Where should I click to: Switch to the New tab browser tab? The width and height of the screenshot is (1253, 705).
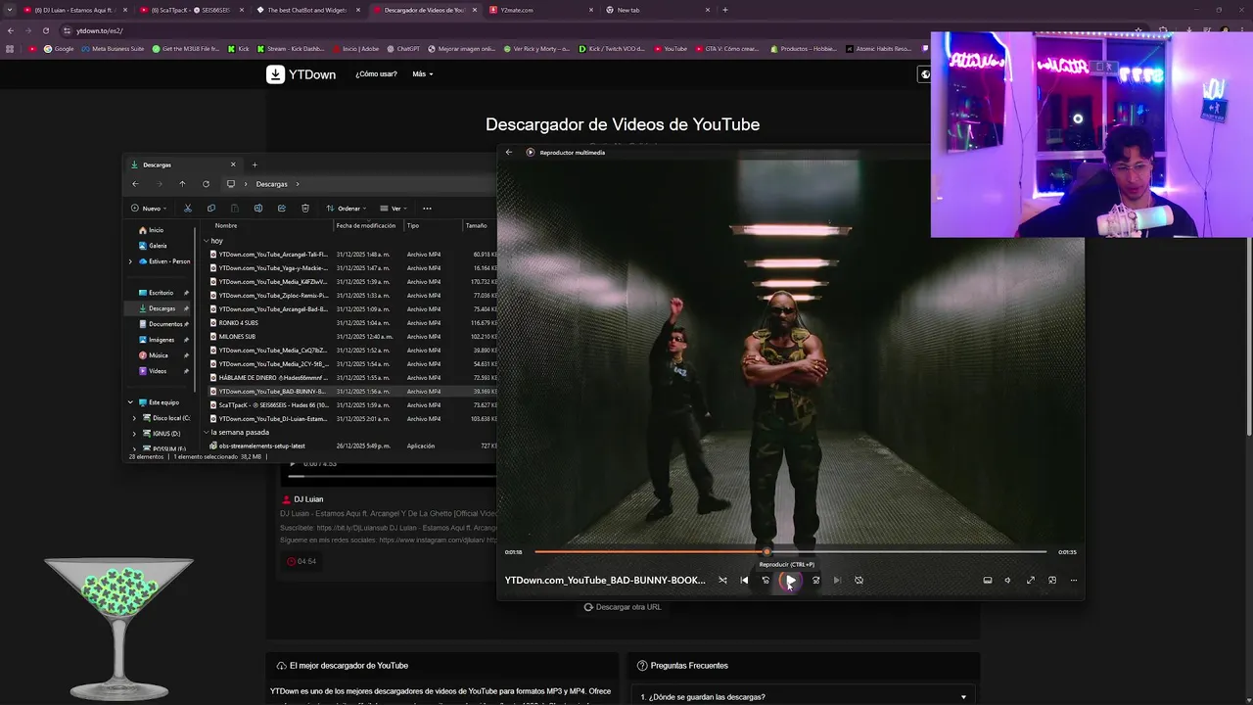(657, 10)
